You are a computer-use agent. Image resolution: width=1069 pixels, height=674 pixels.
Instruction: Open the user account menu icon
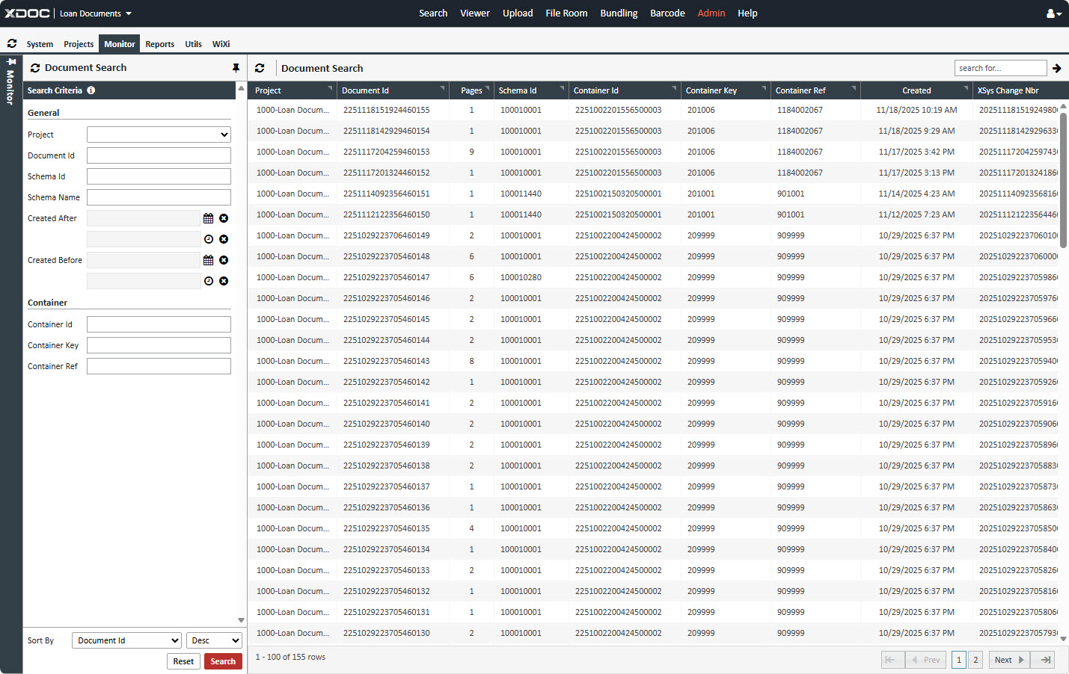pos(1053,13)
